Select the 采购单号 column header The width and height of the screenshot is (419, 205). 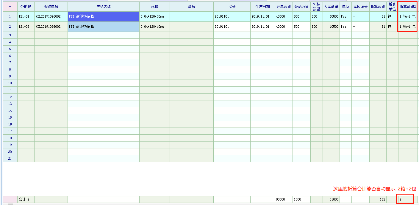51,7
